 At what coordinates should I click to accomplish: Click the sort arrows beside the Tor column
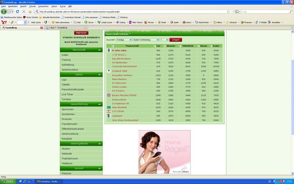[x=155, y=46]
